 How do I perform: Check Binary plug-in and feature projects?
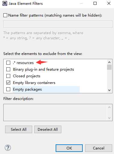(x=8, y=69)
